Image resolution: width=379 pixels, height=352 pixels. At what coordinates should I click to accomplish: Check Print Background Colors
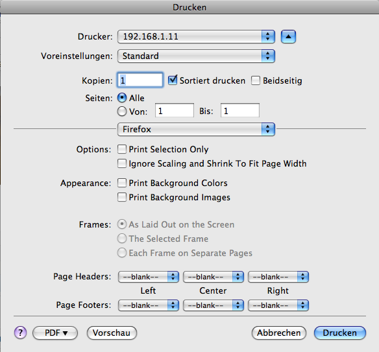(122, 183)
